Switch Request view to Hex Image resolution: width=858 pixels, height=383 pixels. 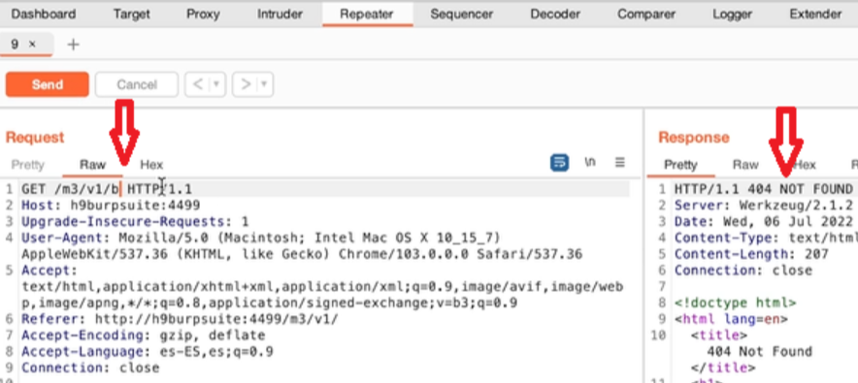coord(151,165)
